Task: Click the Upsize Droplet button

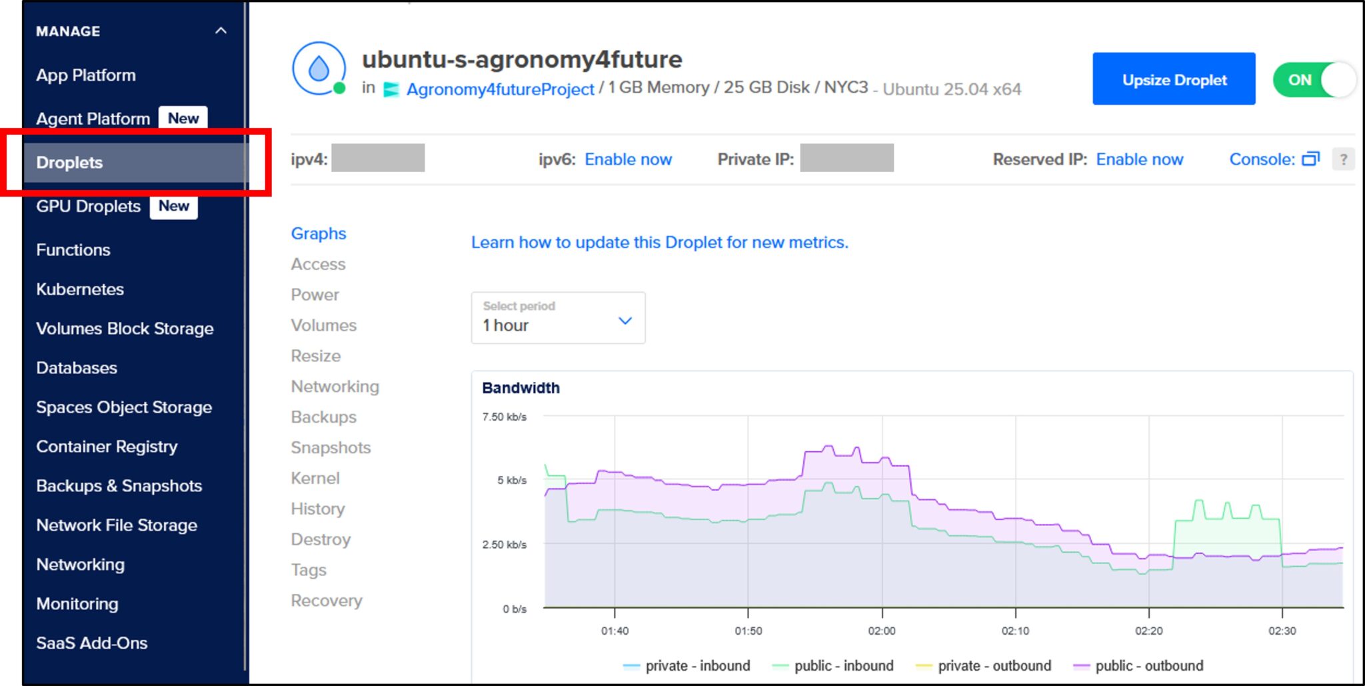Action: tap(1173, 79)
